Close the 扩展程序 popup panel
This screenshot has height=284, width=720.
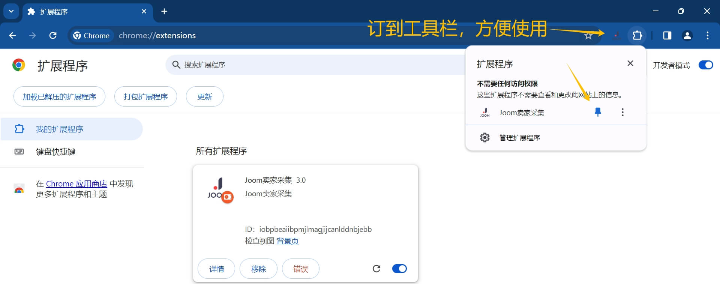click(x=630, y=63)
